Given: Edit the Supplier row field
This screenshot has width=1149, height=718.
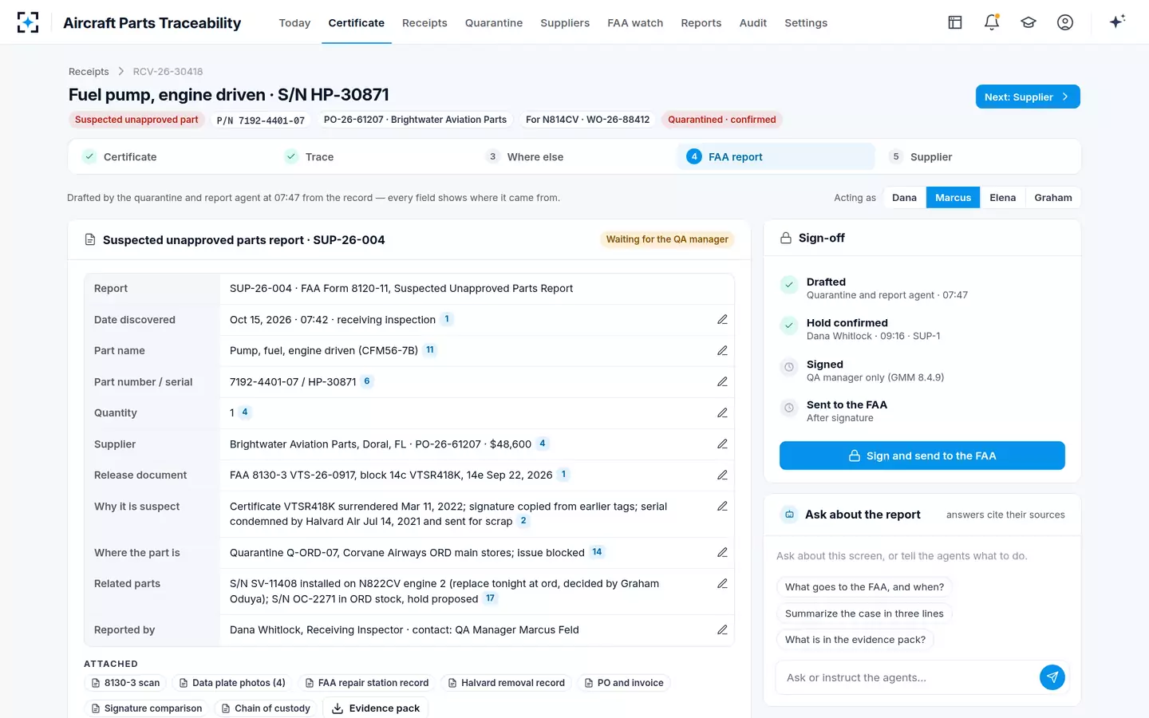Looking at the screenshot, I should pos(722,444).
